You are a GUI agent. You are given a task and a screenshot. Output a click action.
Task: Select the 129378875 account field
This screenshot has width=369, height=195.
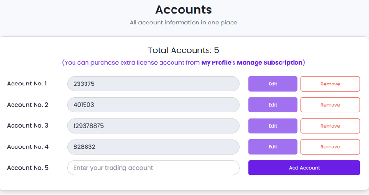[x=153, y=126]
